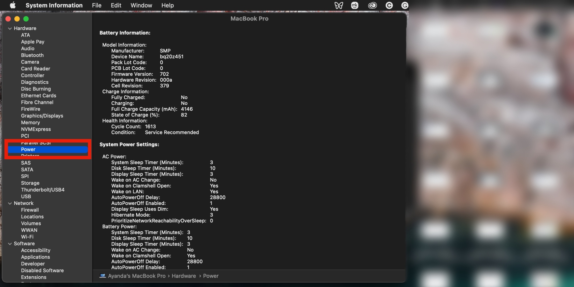This screenshot has width=574, height=287.
Task: Select Applications under Software
Action: [x=36, y=257]
